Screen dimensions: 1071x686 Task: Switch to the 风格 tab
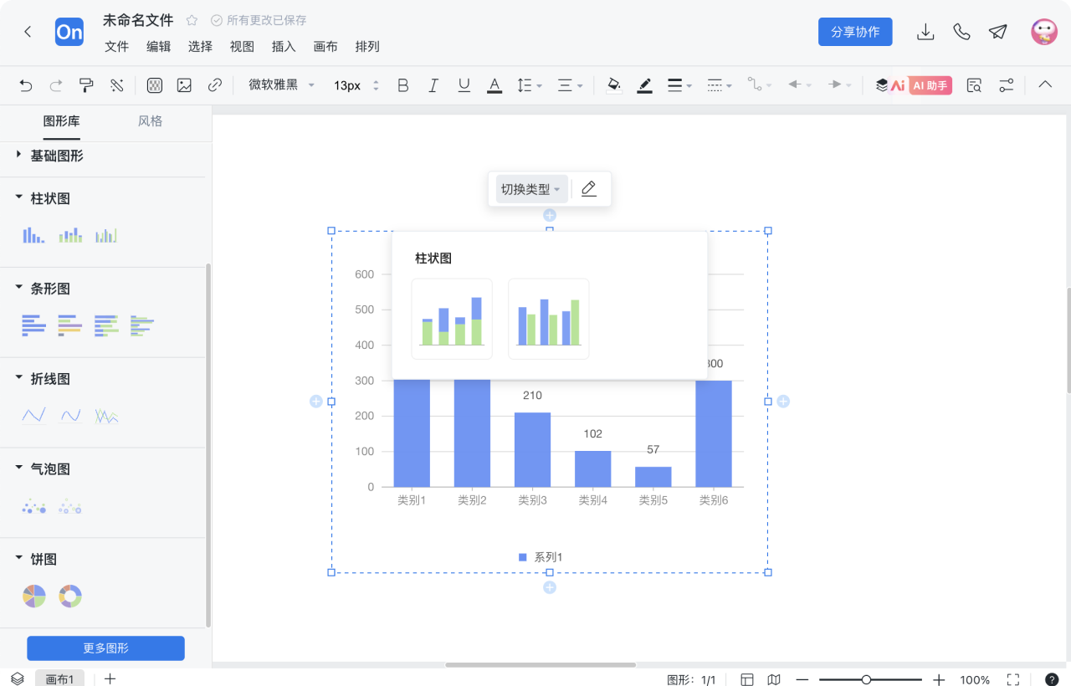(150, 120)
